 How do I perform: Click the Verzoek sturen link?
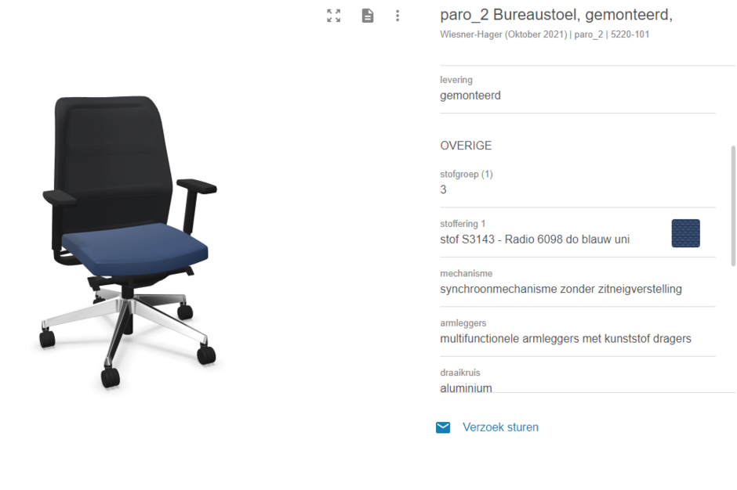click(500, 427)
